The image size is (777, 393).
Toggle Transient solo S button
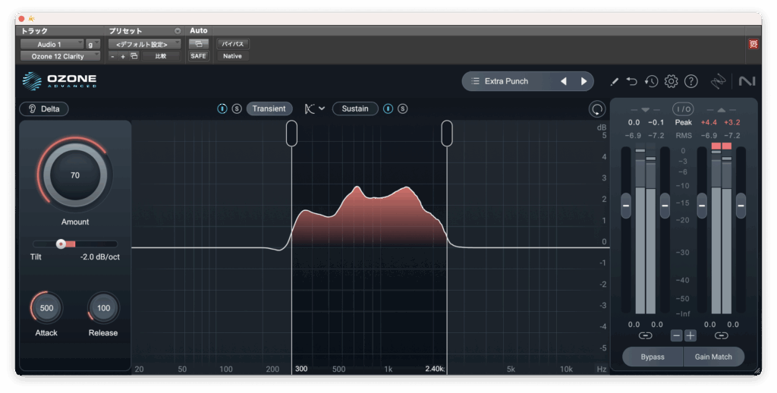(237, 108)
